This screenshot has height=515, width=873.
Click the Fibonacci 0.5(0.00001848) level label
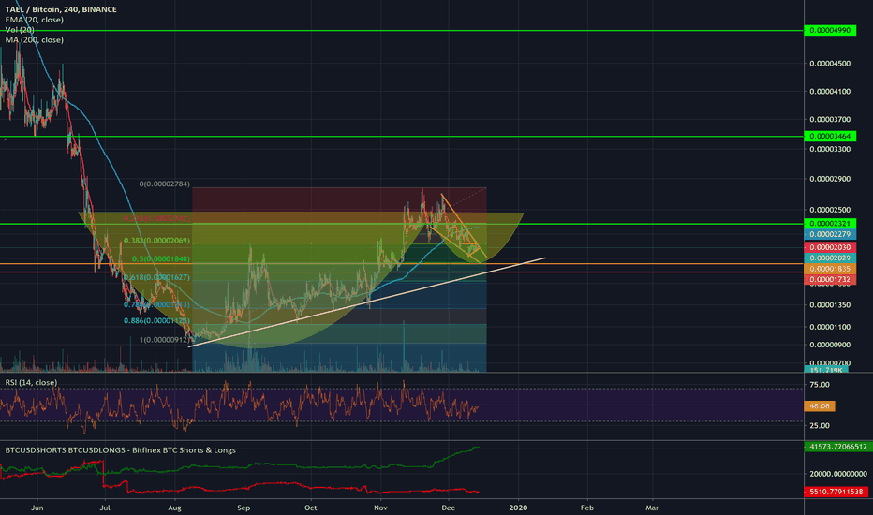(161, 258)
